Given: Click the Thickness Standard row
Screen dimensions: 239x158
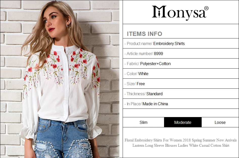Looking at the screenshot, I should (181, 94).
